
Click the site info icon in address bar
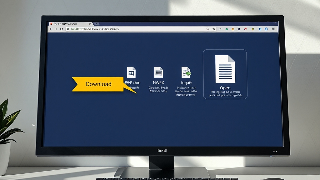pos(68,29)
